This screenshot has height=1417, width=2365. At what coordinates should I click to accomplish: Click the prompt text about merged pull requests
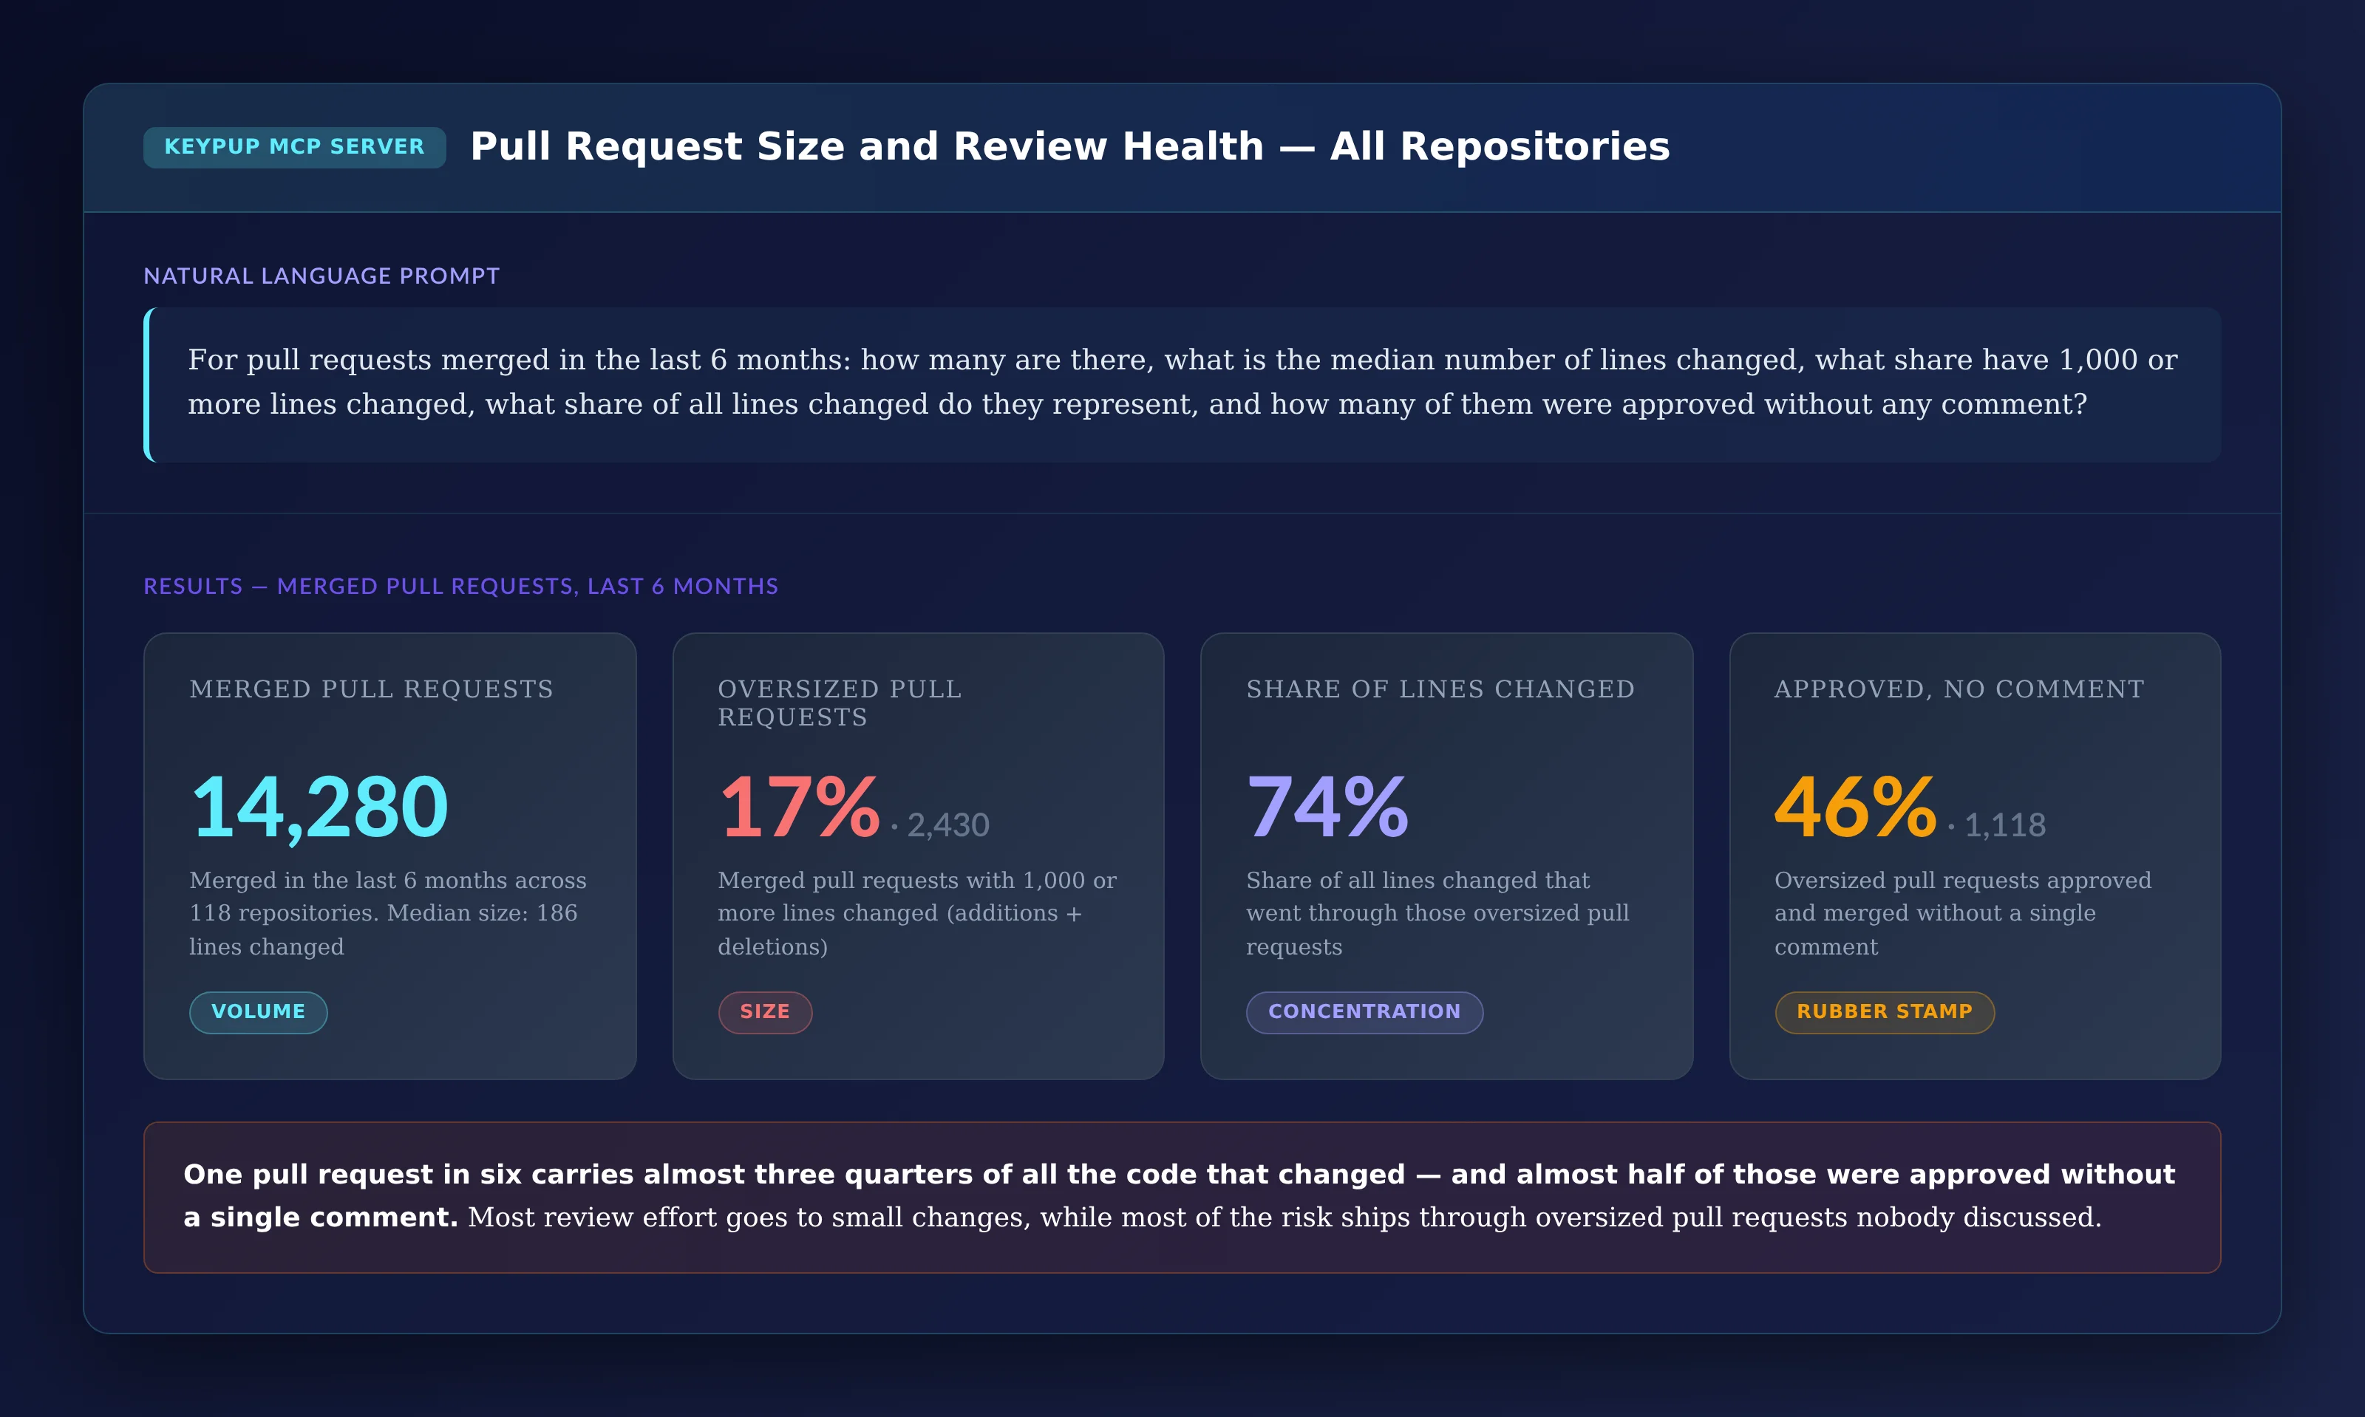point(1182,382)
